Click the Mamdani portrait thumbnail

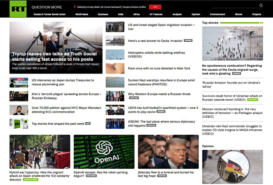19,110
